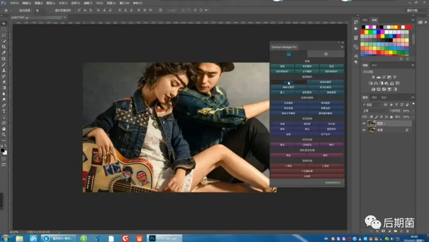Open Photoshop from the Windows taskbar
Screen dimensions: 429x242
(152, 238)
